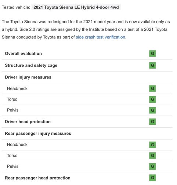The width and height of the screenshot is (177, 185).
Task: Select the driver Pelvis G rating icon
Action: 152,110
